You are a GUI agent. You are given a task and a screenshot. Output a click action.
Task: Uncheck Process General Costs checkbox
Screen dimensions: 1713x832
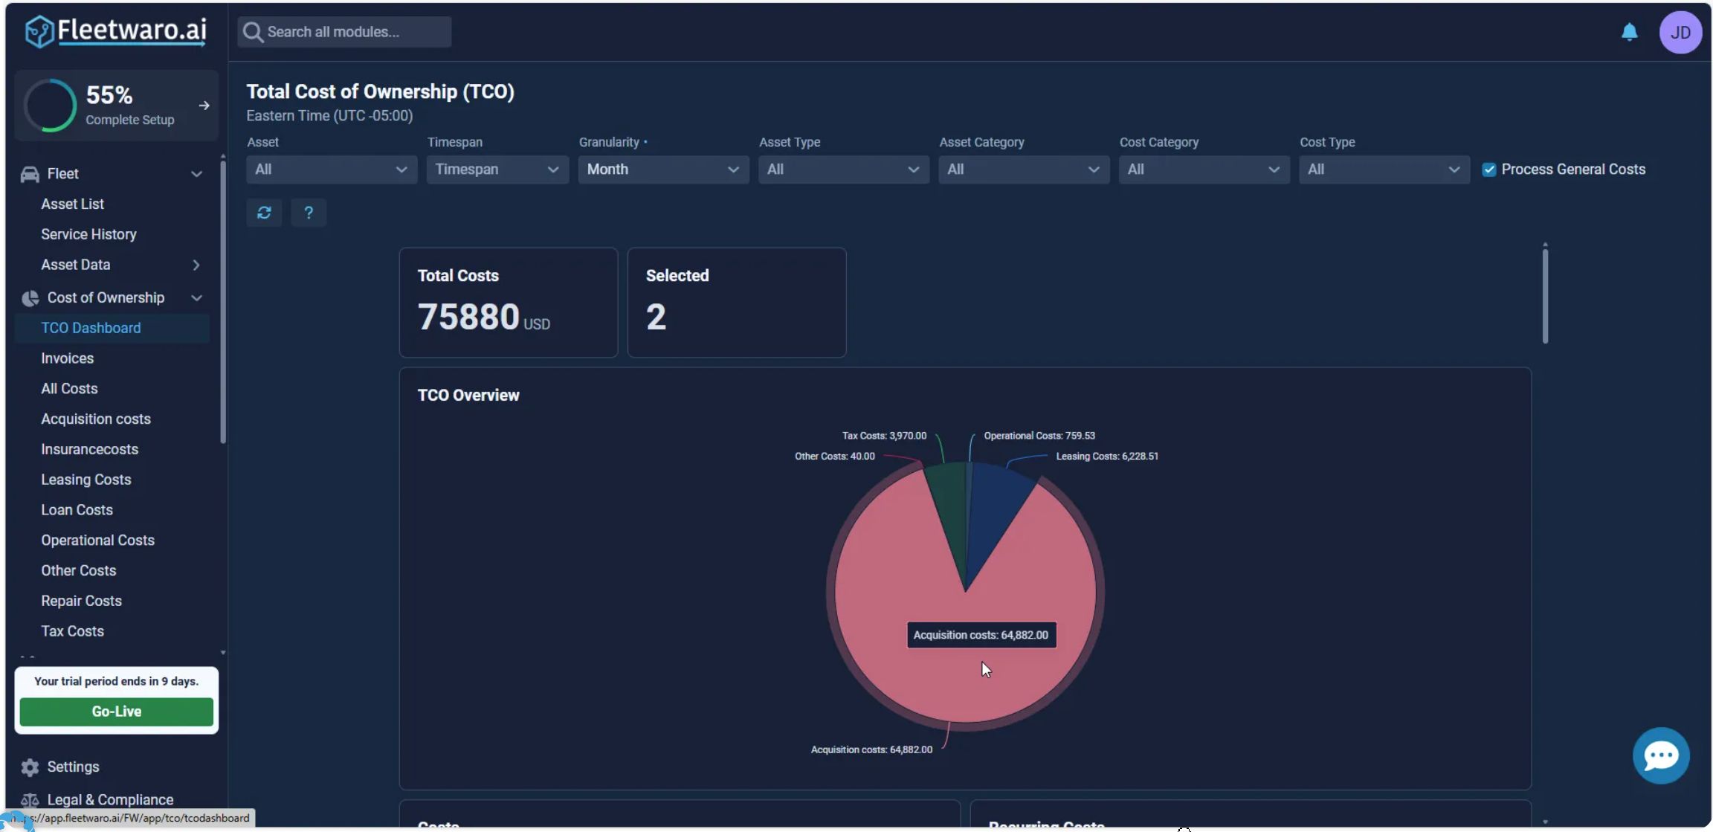tap(1488, 170)
